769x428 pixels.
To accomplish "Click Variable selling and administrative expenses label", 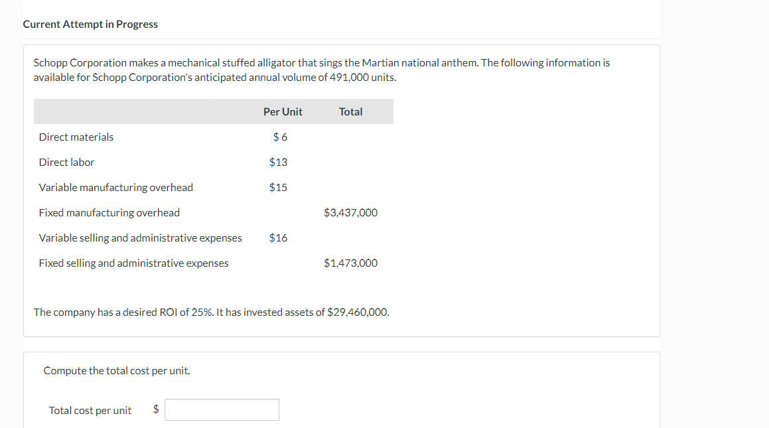I will 141,238.
